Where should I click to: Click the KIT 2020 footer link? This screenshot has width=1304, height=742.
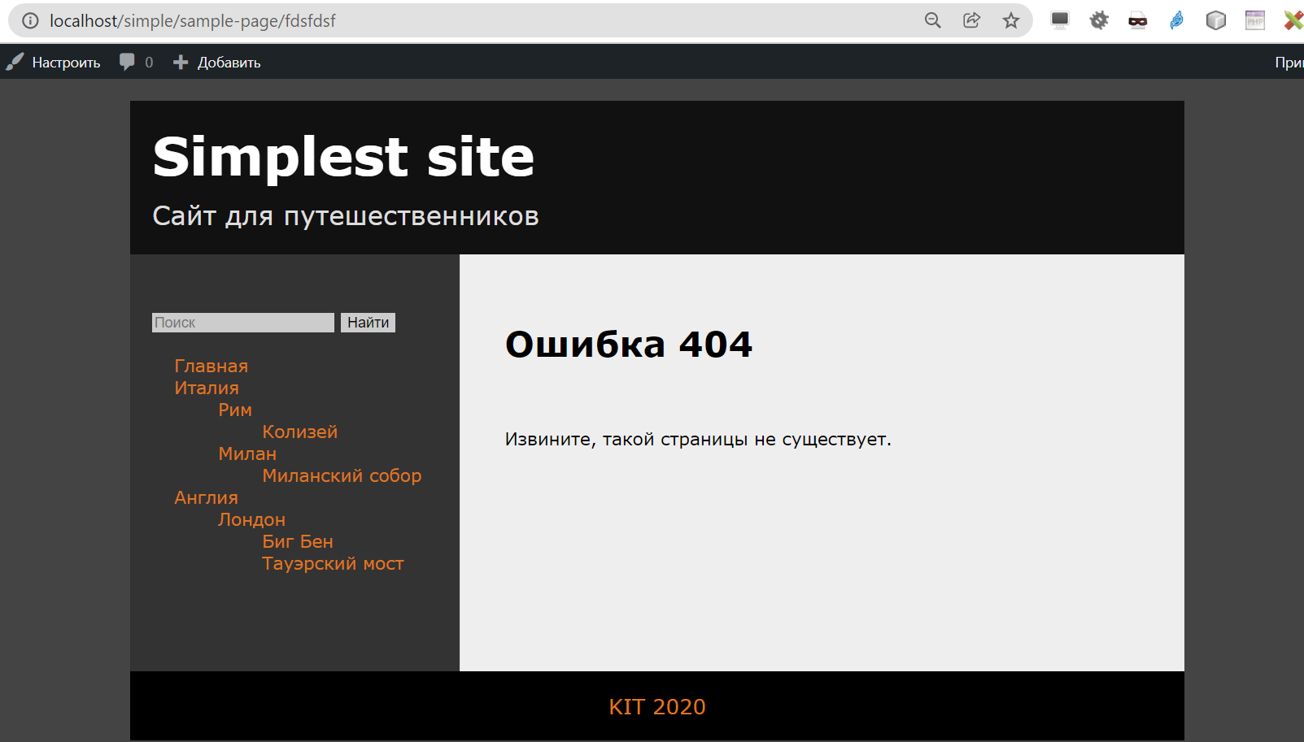coord(657,707)
